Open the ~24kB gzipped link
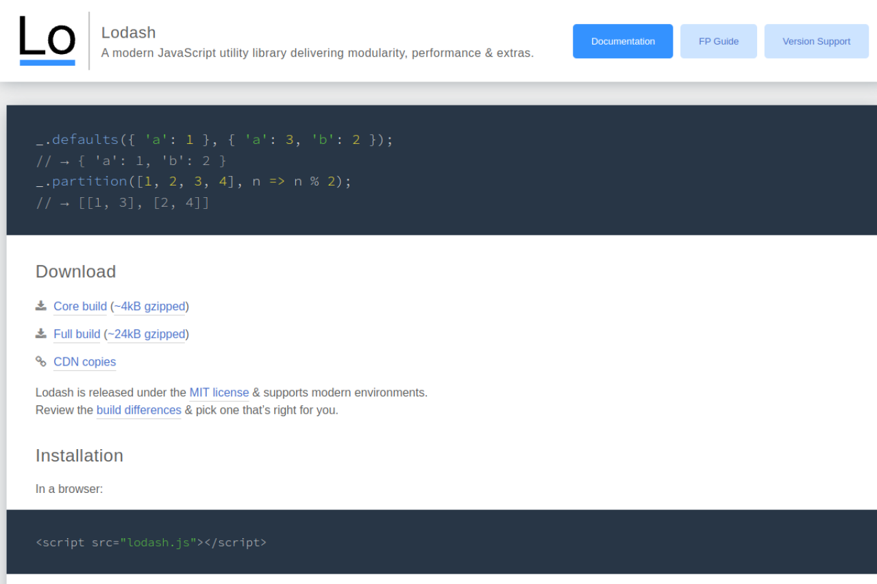 pyautogui.click(x=147, y=334)
